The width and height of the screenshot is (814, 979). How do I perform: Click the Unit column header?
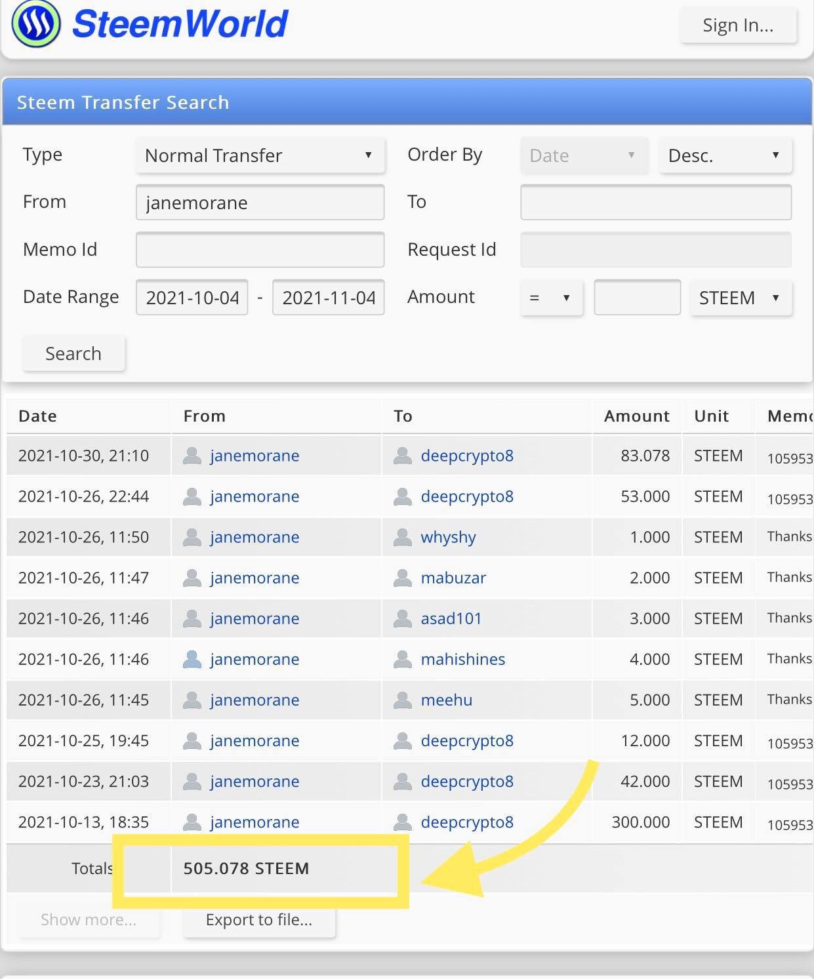[x=712, y=416]
